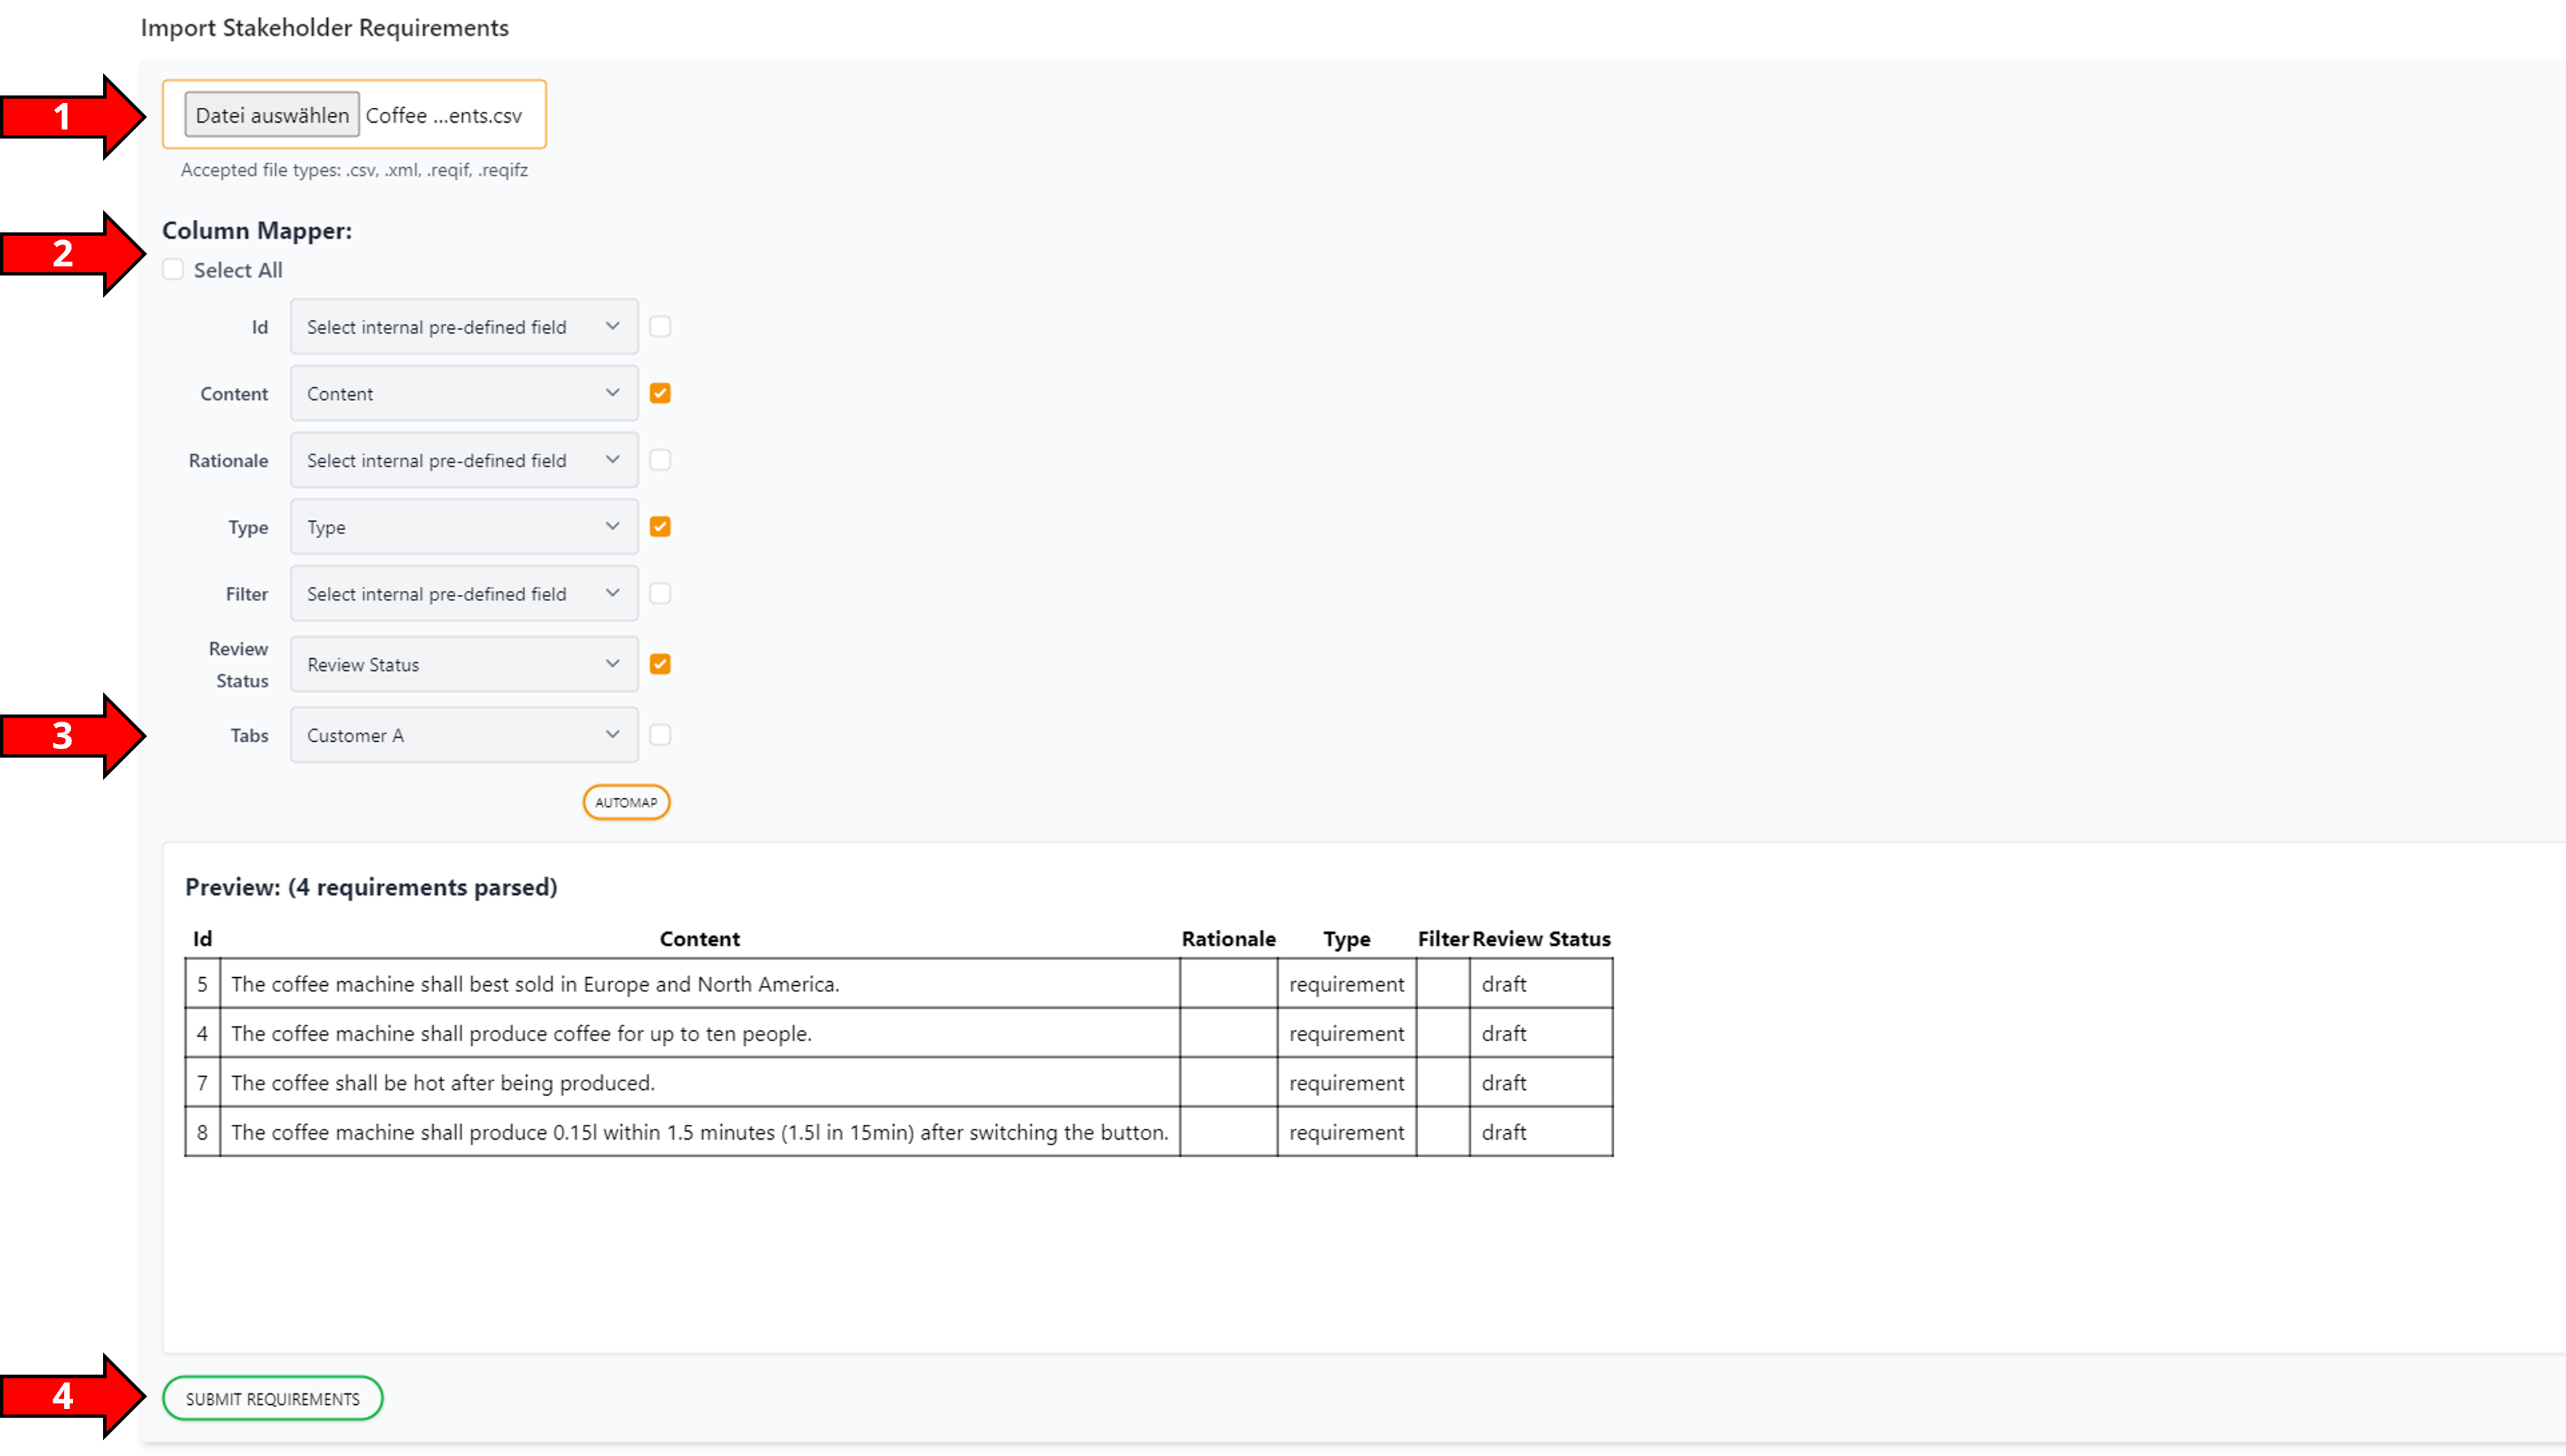Enable the Rationale column mapping checkbox
The image size is (2566, 1456).
point(660,460)
